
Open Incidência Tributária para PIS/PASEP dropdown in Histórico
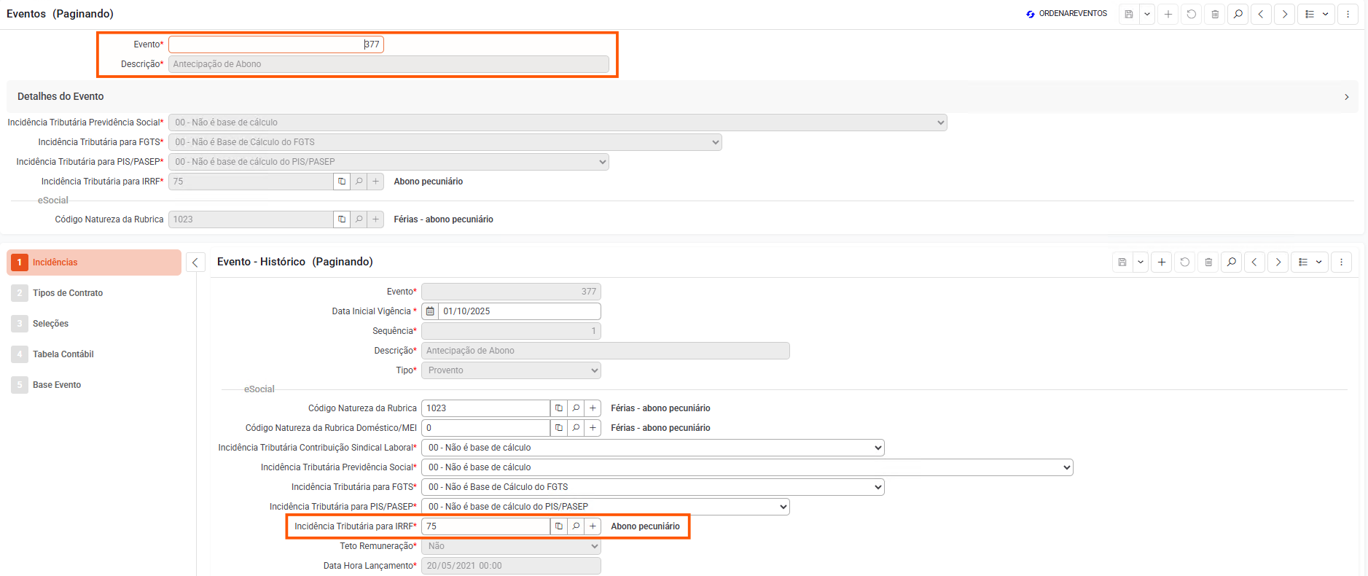pyautogui.click(x=605, y=507)
